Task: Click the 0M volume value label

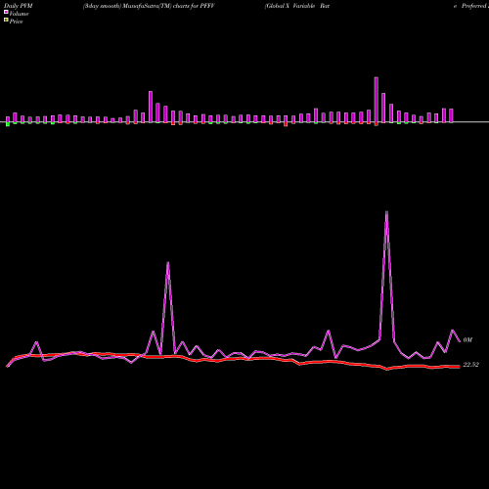Action: point(467,340)
